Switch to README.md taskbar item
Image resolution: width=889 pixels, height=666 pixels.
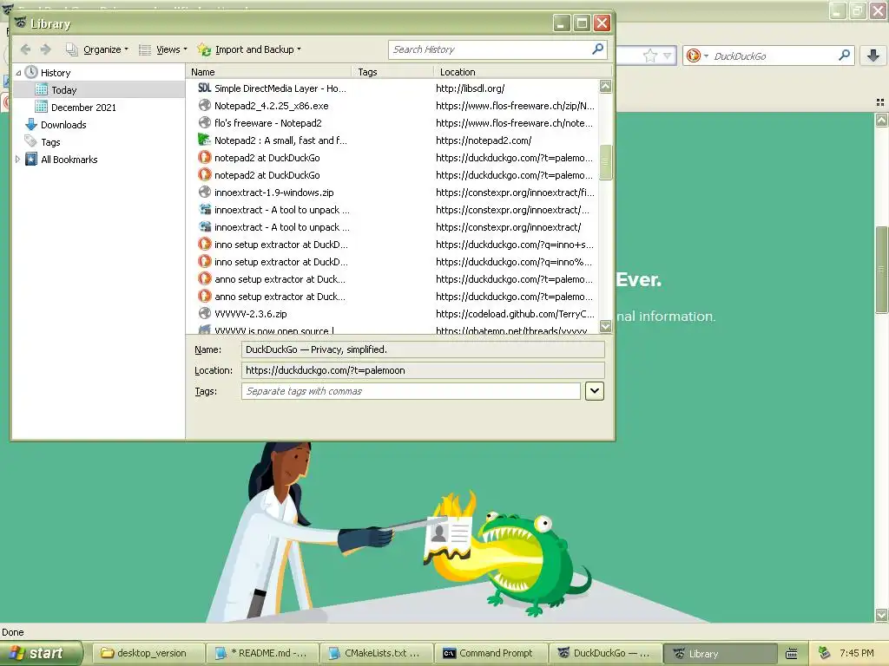click(x=262, y=653)
